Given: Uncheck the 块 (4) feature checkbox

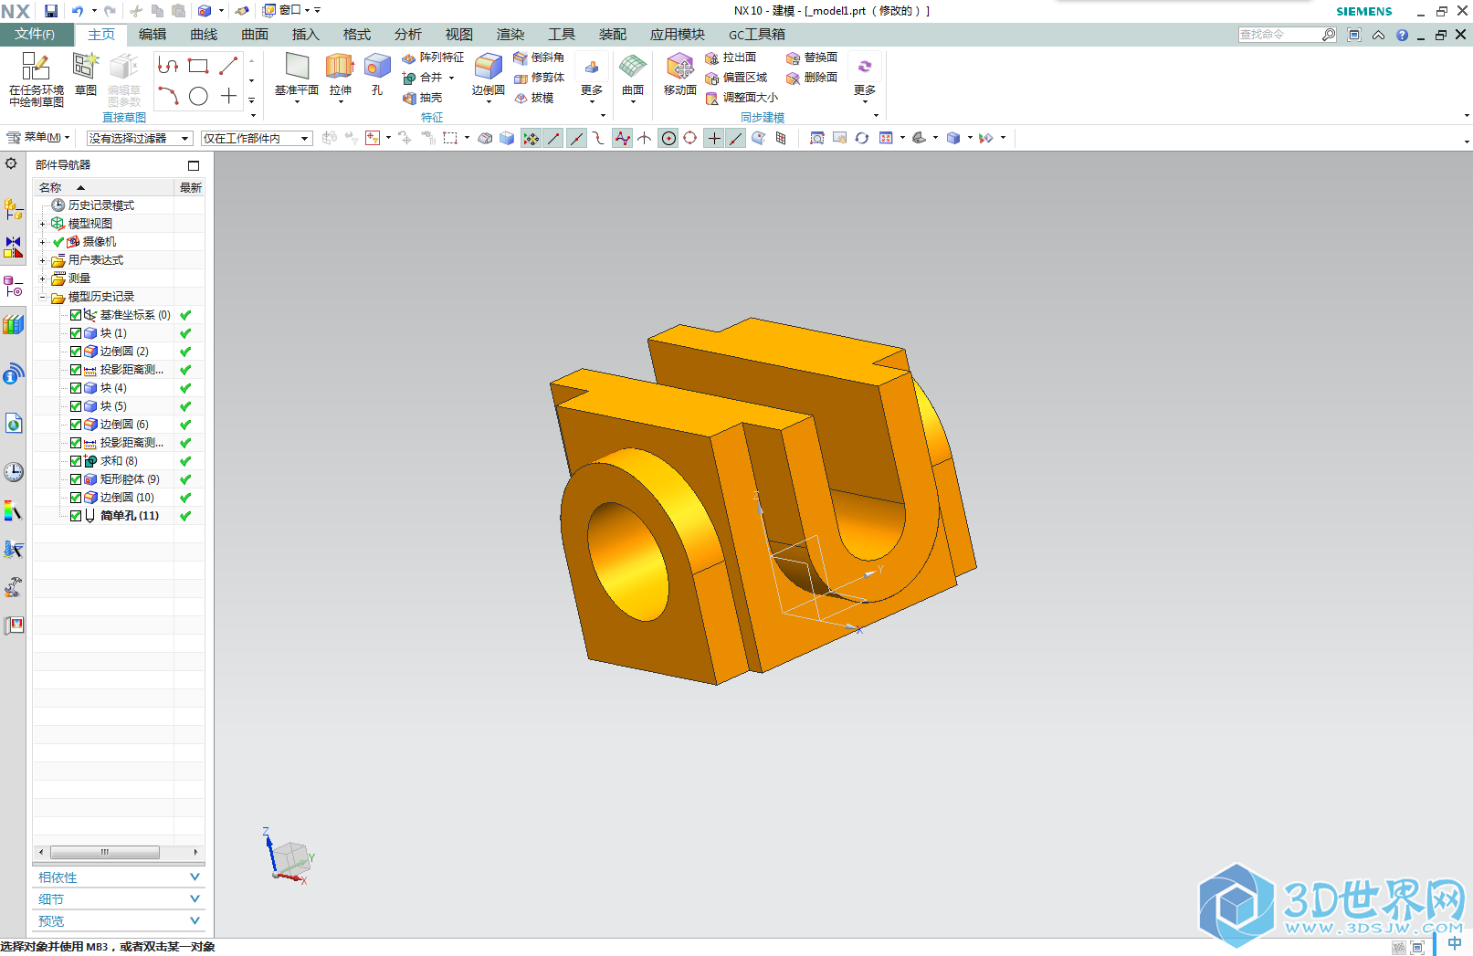Looking at the screenshot, I should tap(76, 388).
